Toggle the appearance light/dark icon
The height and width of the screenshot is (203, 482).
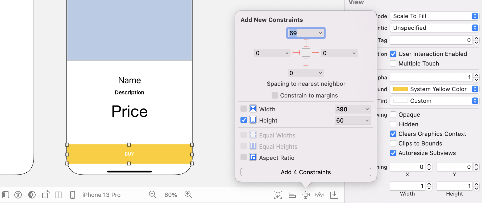(32, 195)
